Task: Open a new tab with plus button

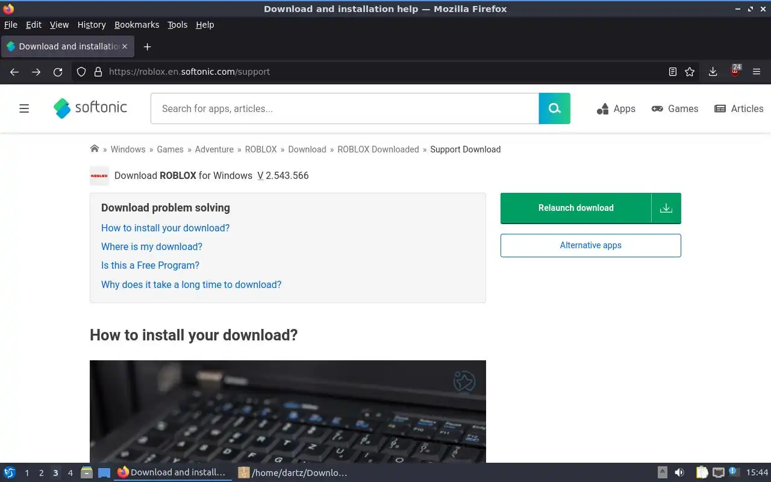Action: click(147, 46)
